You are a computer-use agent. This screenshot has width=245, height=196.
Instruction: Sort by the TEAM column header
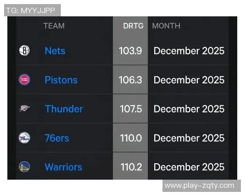click(54, 26)
